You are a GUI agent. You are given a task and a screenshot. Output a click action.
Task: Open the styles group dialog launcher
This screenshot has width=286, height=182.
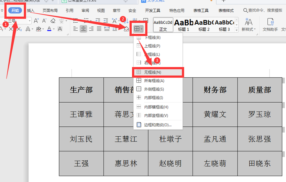click(x=257, y=34)
